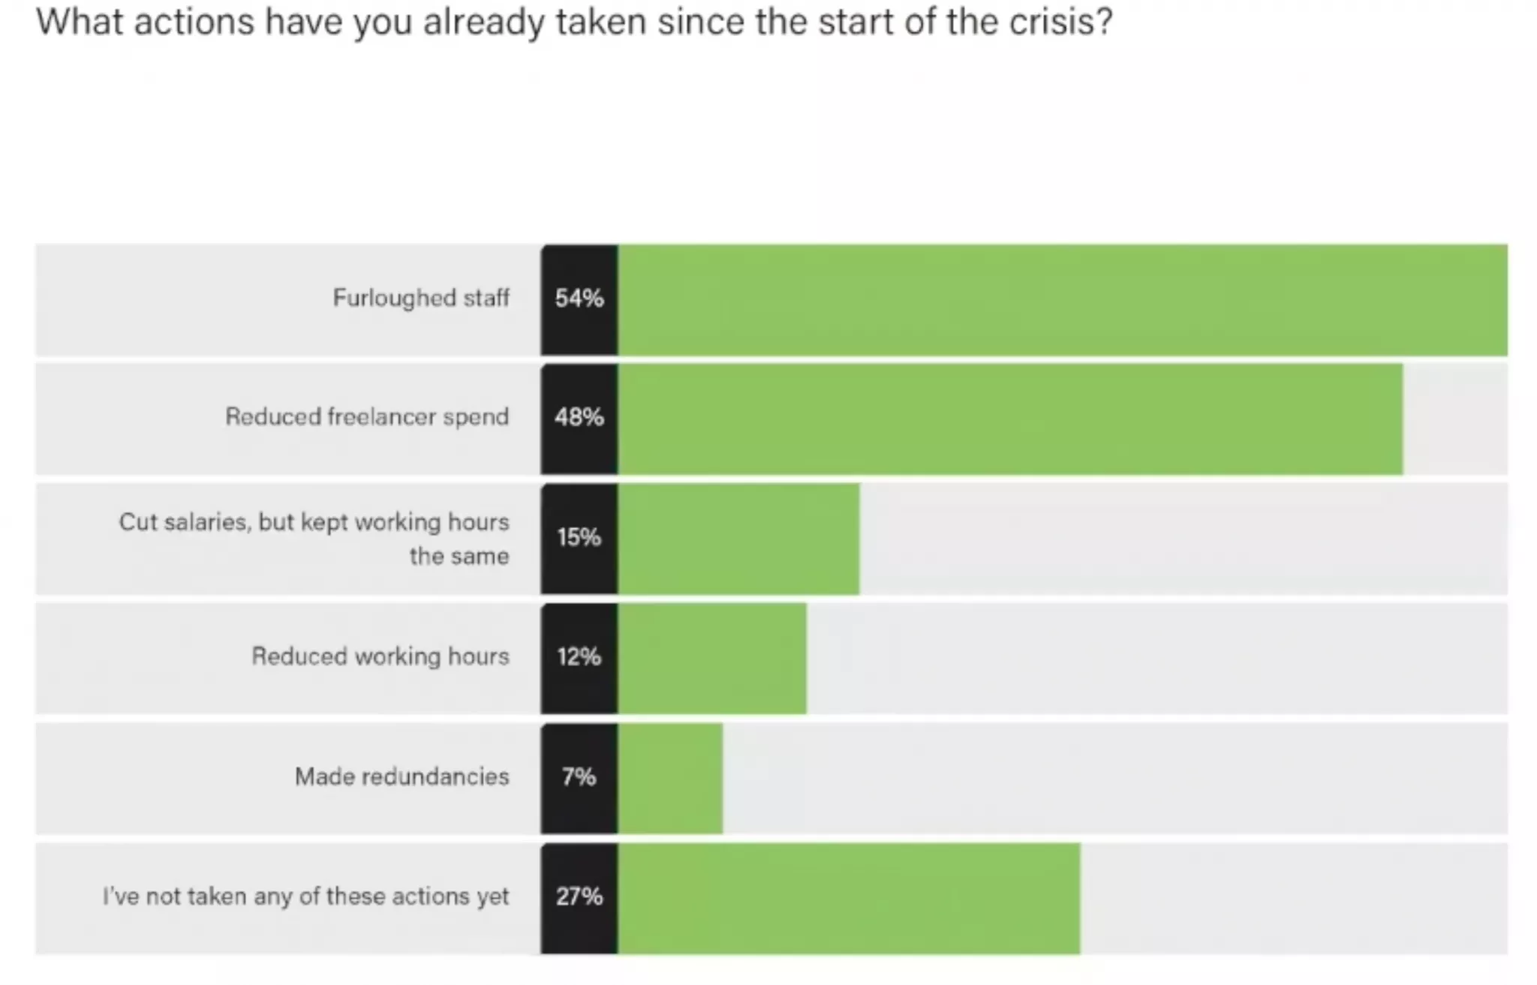Click I've not taken any of these actions label

[305, 896]
